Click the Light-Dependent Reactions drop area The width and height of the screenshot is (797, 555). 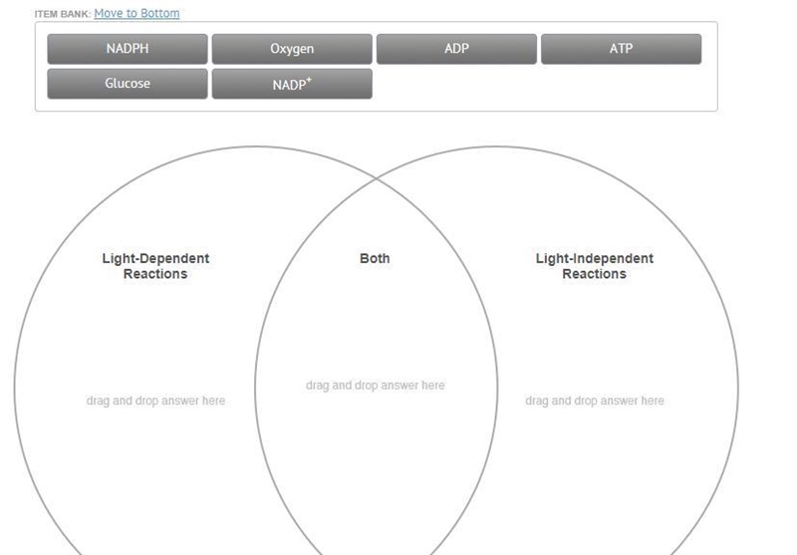[155, 401]
